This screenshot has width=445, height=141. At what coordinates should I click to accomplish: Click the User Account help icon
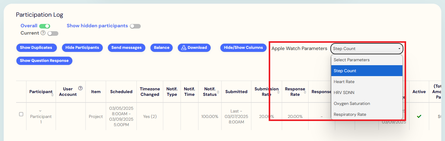(80, 88)
